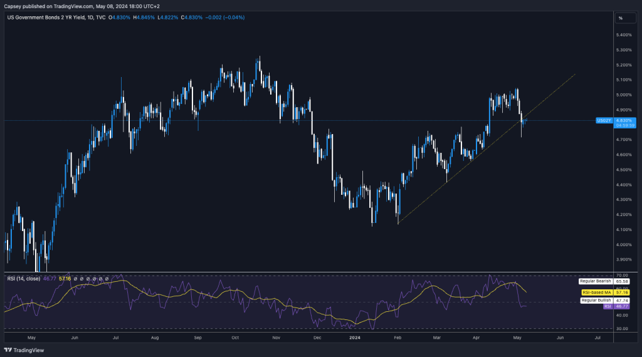This screenshot has width=642, height=357.
Task: Select the Regular Bearish label
Action: point(594,282)
